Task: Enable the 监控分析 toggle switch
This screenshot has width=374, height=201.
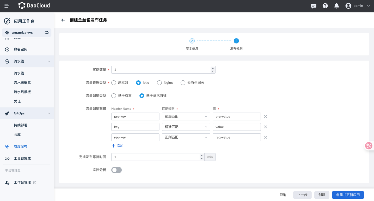Action: point(117,170)
